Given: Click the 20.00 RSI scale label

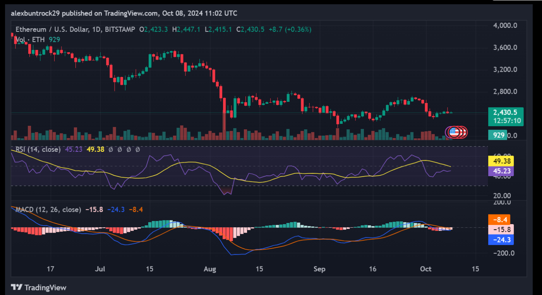Looking at the screenshot, I should click(503, 196).
